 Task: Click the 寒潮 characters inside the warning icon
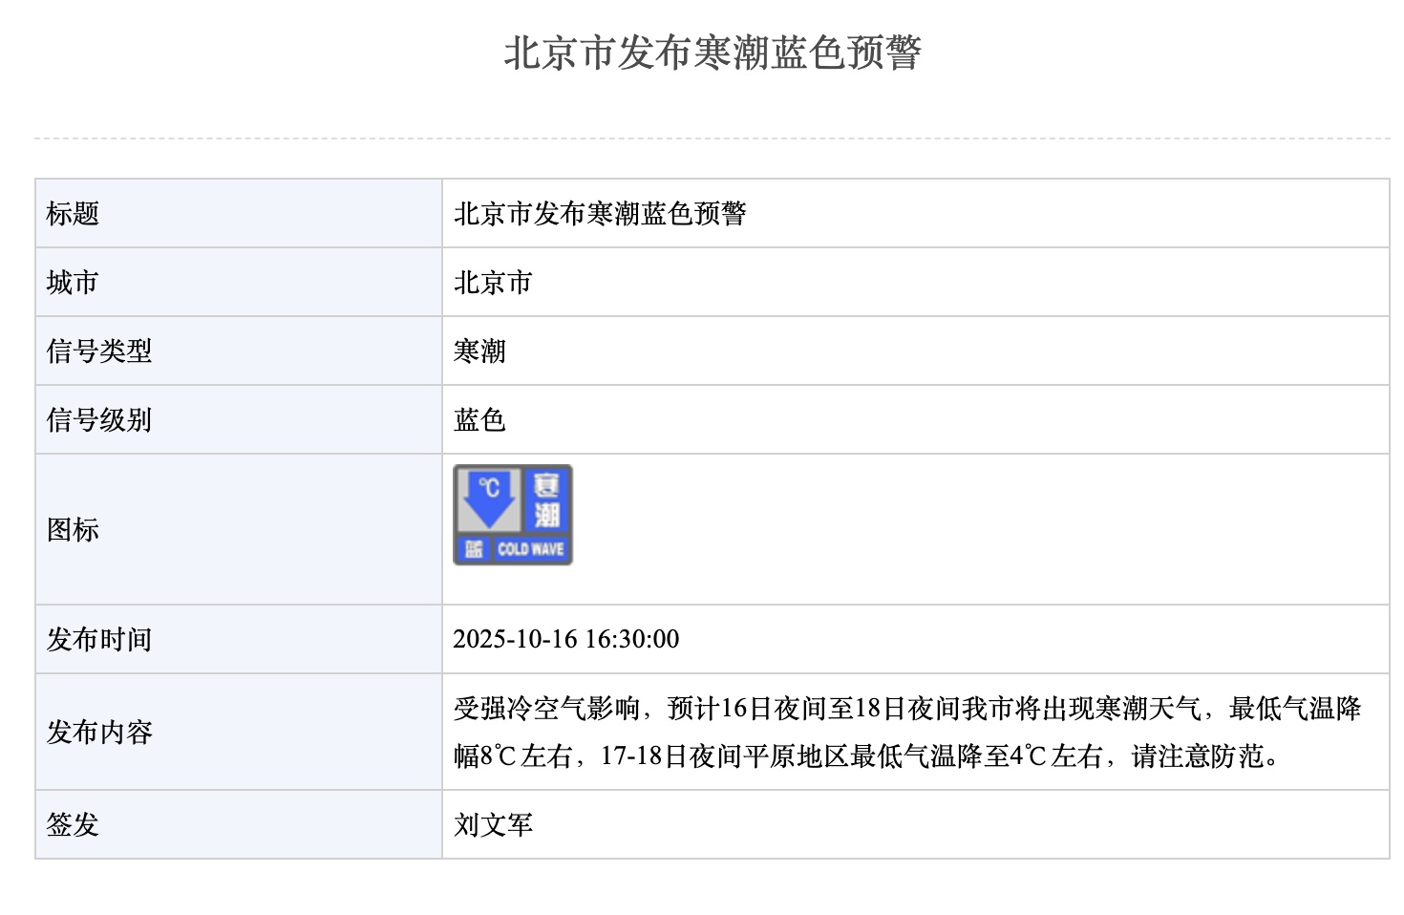click(x=546, y=500)
